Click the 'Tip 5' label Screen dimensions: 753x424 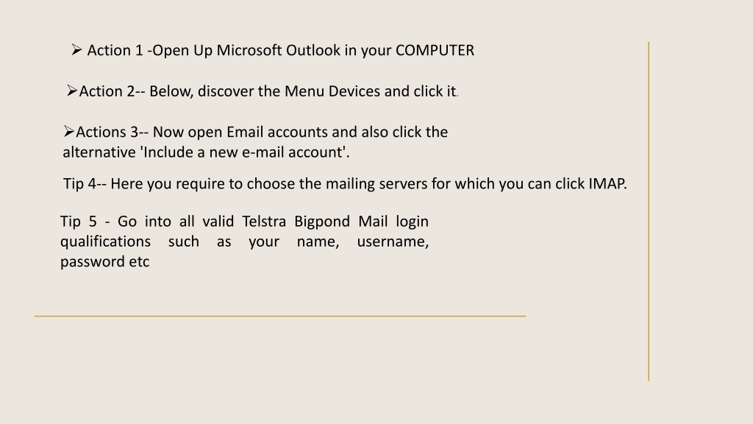click(78, 222)
